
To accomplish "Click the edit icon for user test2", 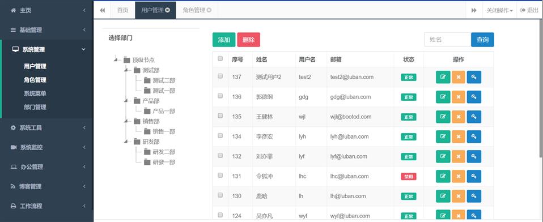I will point(443,77).
